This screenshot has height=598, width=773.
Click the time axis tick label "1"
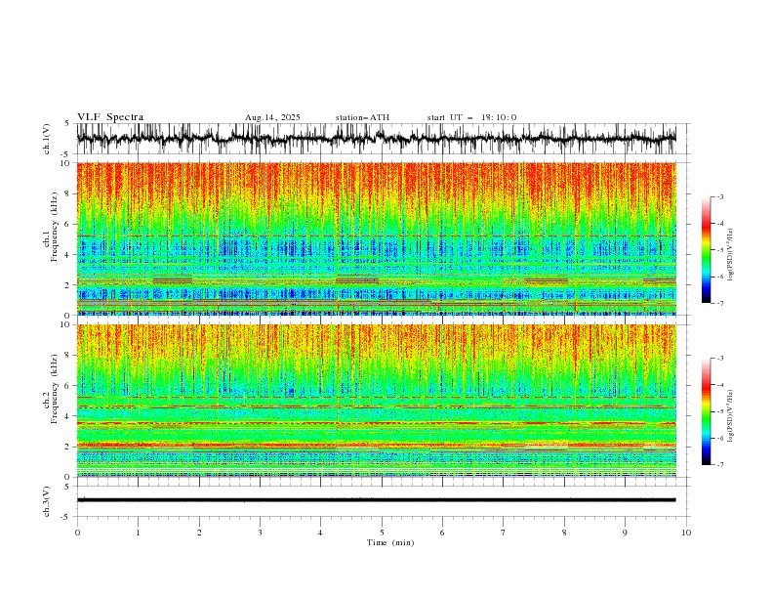click(138, 533)
